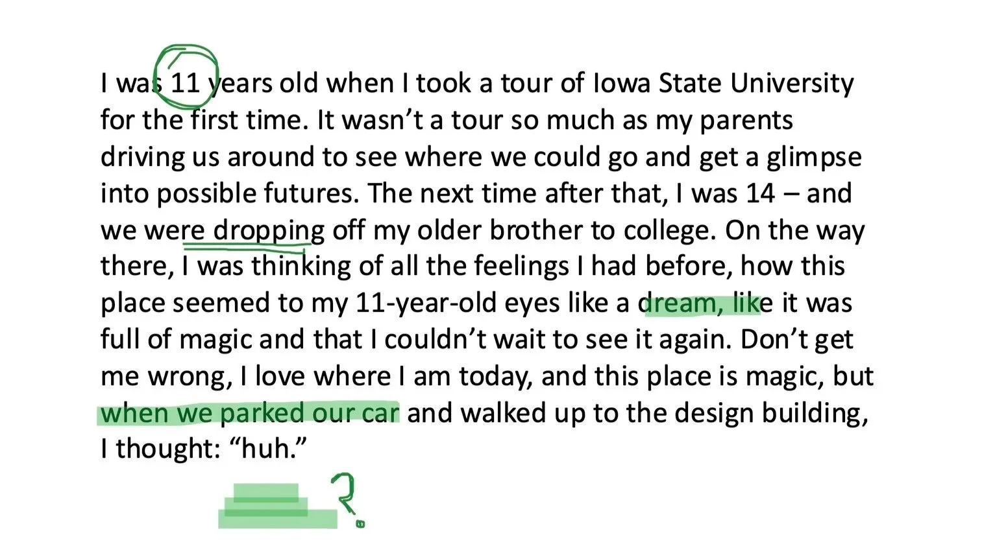Click the highlighted "when we parked our car"
Viewport: 995px width, 559px height.
(x=250, y=413)
